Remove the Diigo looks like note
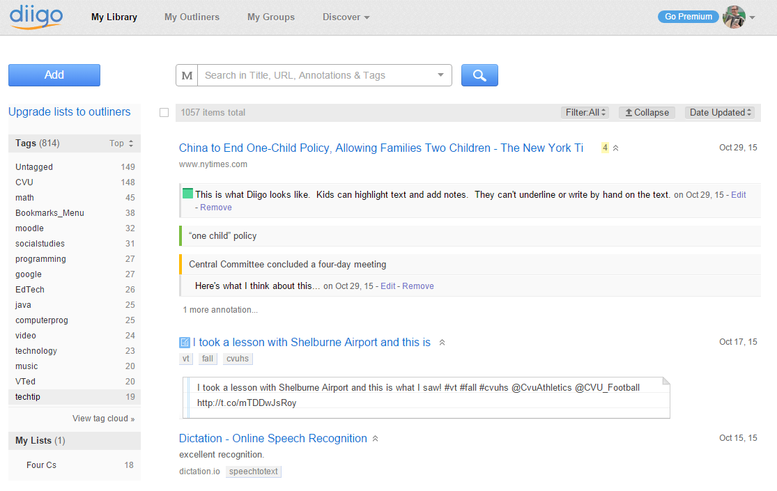The image size is (777, 491). [x=215, y=208]
